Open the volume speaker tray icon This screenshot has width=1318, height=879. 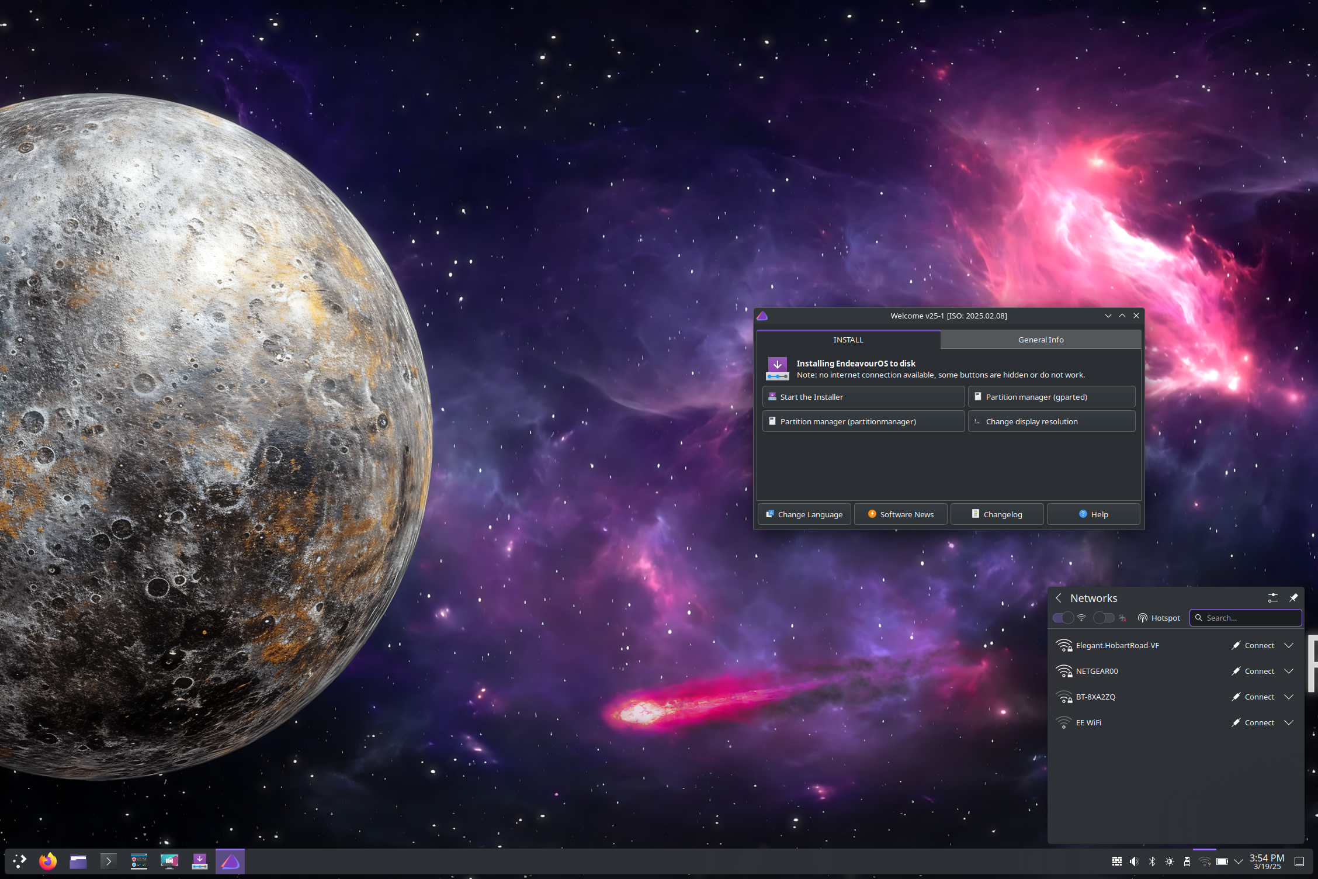(1134, 861)
